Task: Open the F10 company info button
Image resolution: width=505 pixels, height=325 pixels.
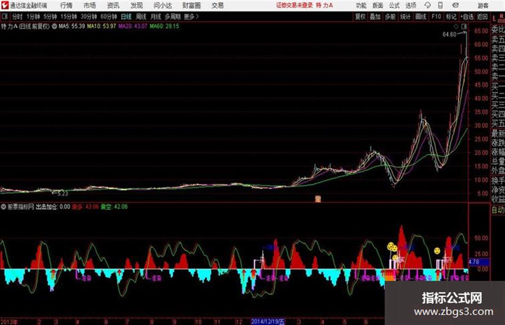Action: click(437, 17)
